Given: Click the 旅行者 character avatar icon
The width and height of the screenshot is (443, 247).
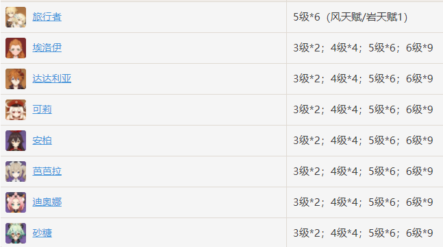Looking at the screenshot, I should click(x=16, y=17).
